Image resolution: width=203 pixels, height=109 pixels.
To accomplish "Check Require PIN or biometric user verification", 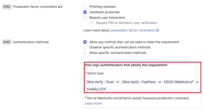I will [x=92, y=23].
